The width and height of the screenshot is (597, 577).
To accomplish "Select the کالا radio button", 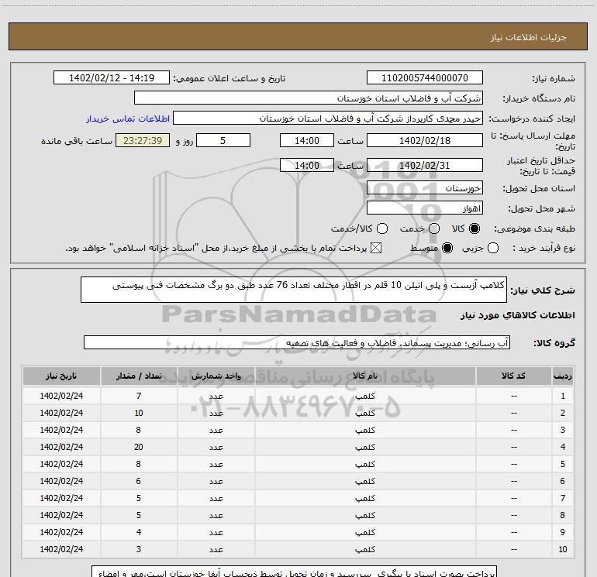I will [x=474, y=228].
